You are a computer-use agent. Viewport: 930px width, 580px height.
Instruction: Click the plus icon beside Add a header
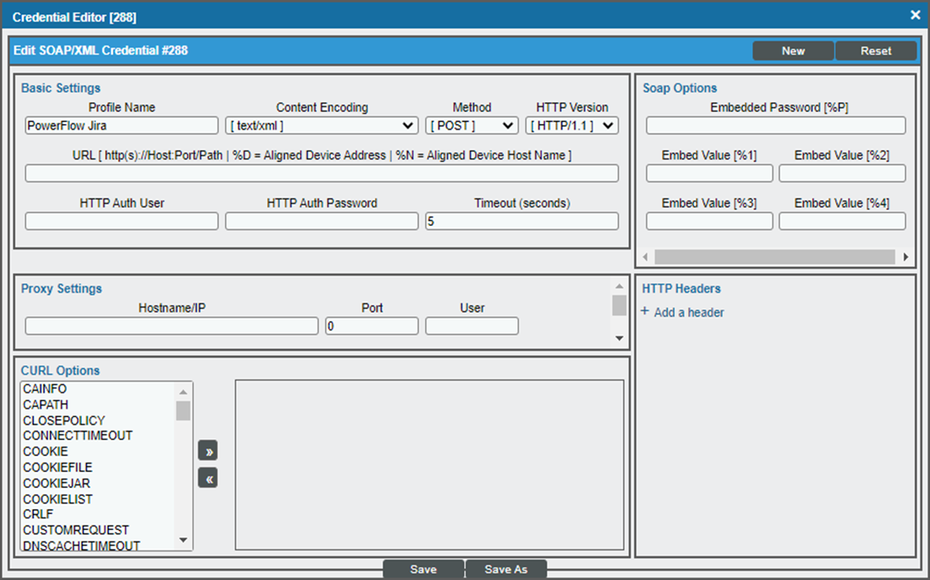click(x=644, y=311)
